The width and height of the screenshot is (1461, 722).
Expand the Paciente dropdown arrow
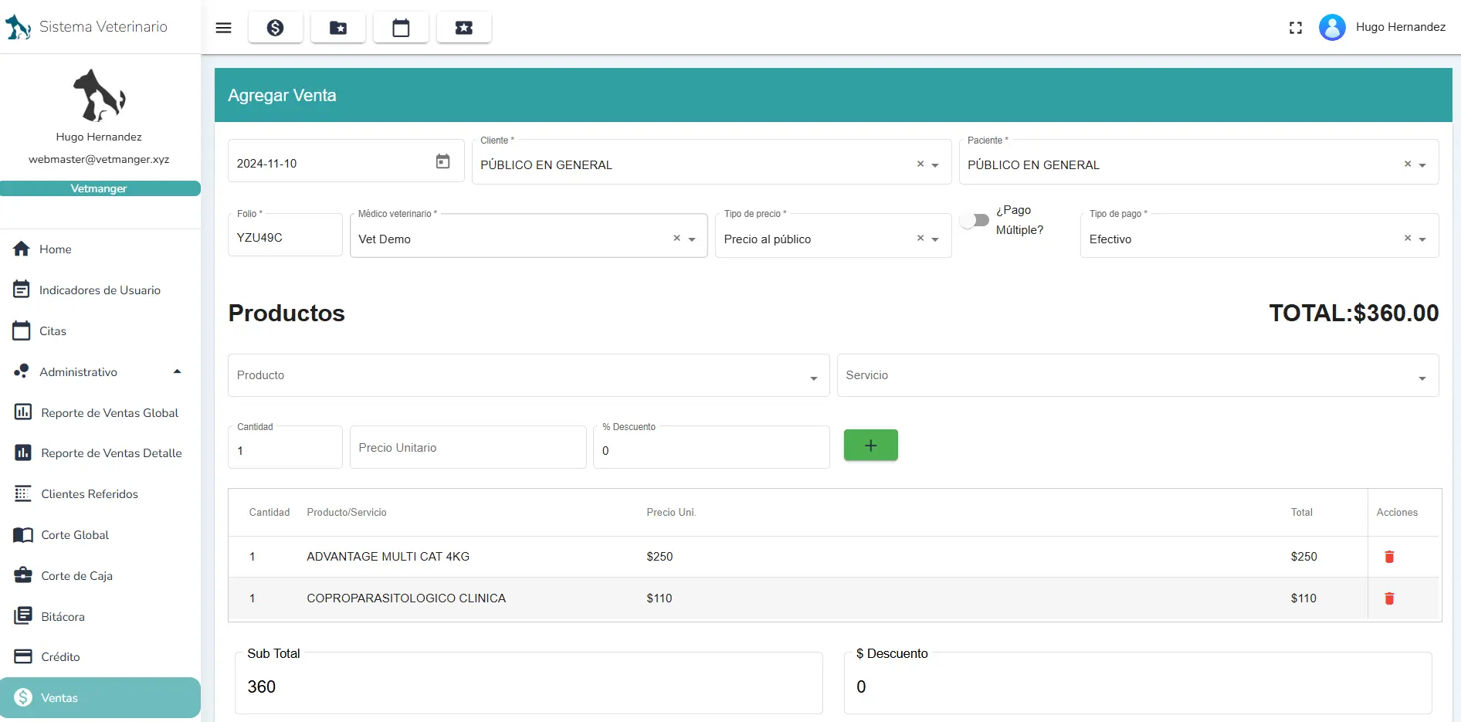click(1422, 165)
